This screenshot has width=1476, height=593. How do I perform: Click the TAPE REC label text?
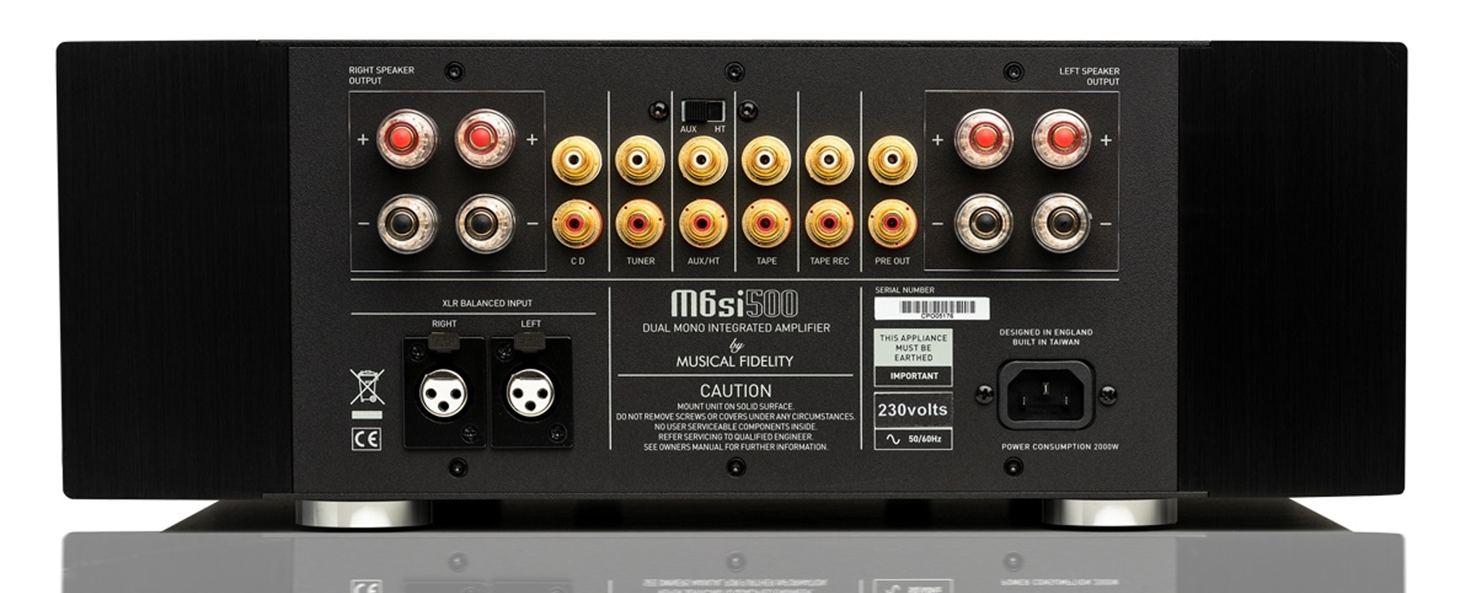[x=829, y=261]
